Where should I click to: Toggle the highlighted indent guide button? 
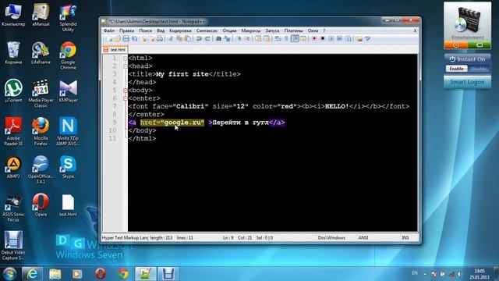pyautogui.click(x=295, y=39)
